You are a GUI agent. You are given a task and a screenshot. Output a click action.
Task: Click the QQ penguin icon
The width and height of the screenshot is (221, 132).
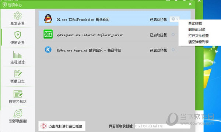click(x=48, y=18)
